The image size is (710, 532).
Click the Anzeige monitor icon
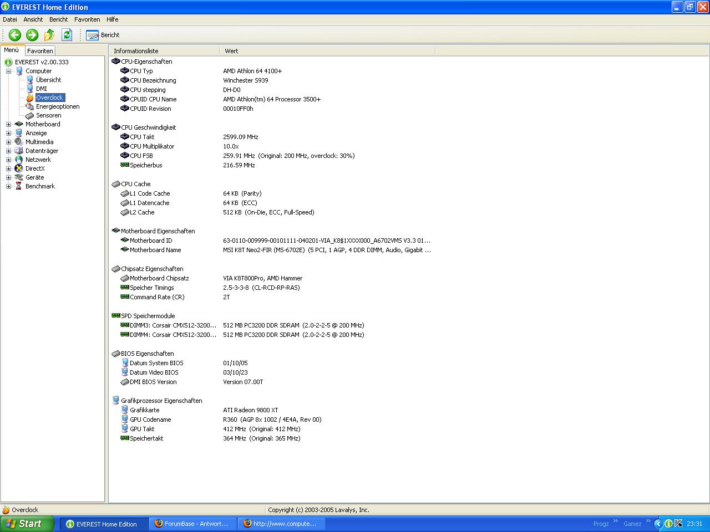click(19, 133)
